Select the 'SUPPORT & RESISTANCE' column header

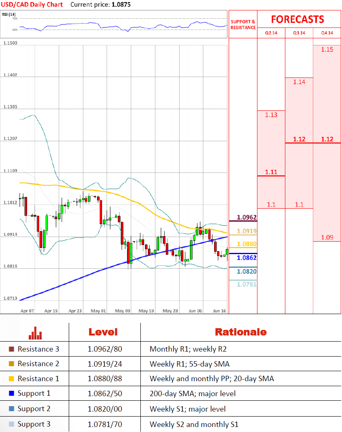tap(243, 25)
